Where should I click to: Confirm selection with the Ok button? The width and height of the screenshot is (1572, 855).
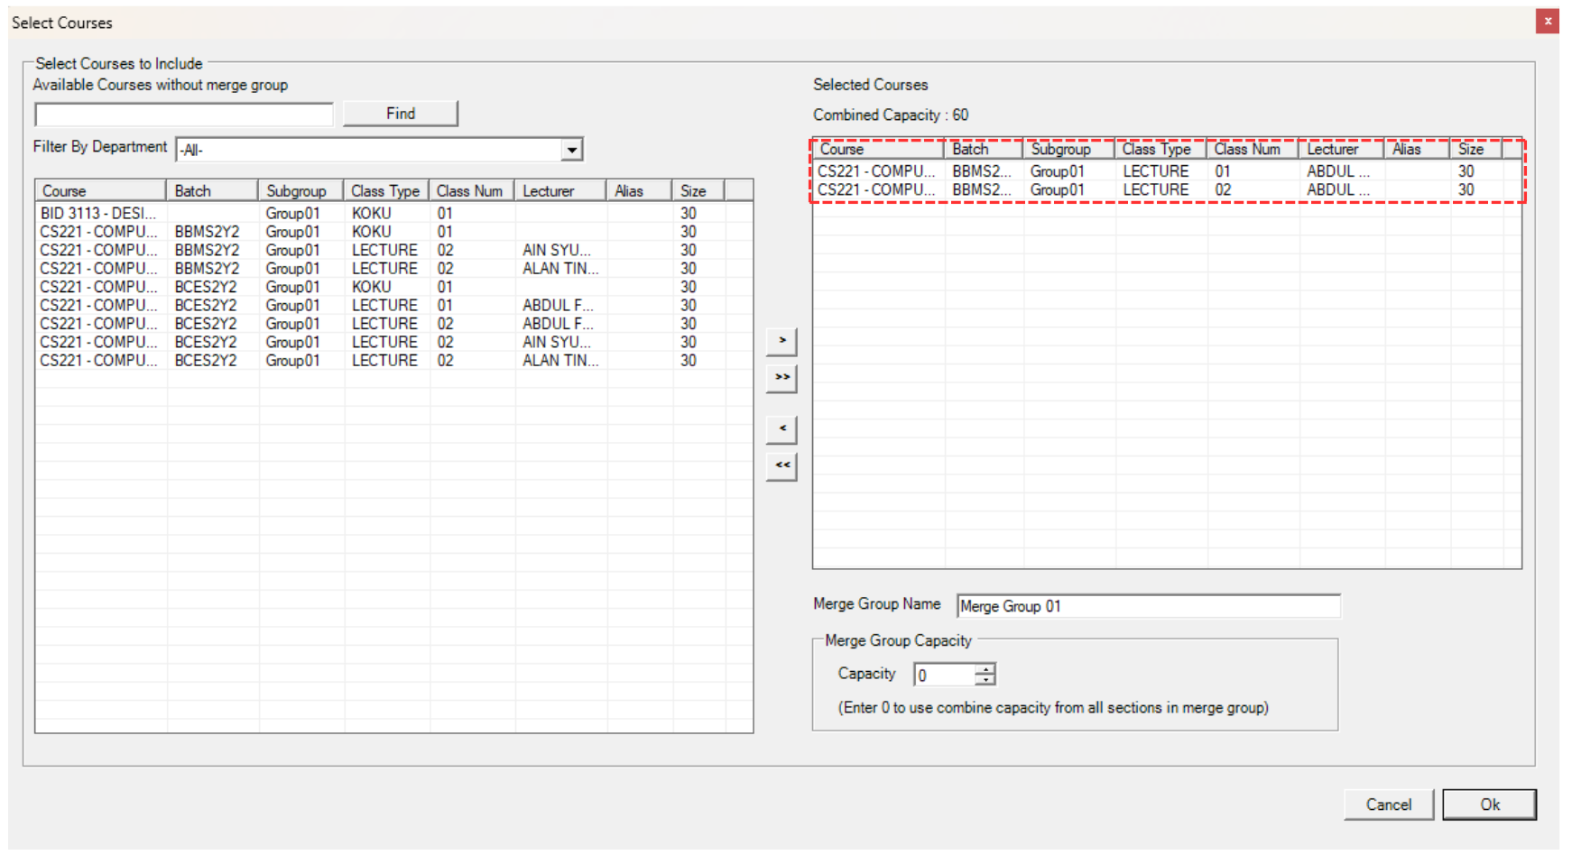point(1489,804)
